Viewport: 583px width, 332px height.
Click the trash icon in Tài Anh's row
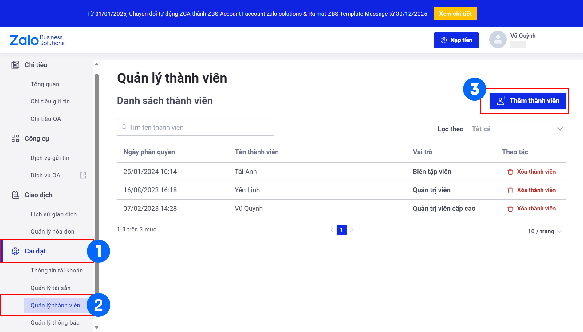[510, 172]
